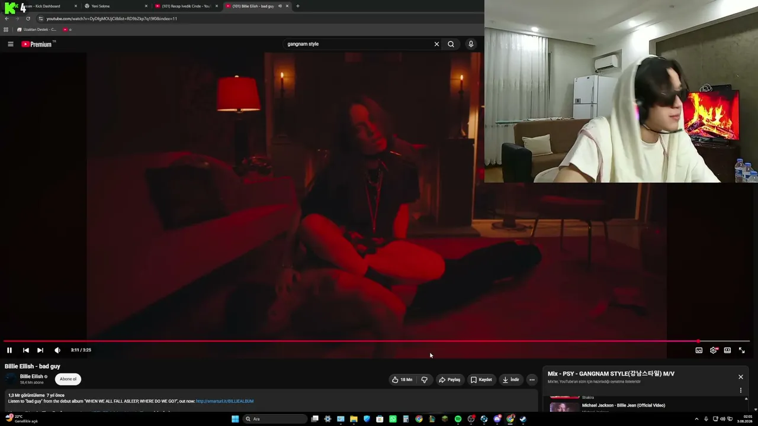Open video player settings gear

coord(714,350)
